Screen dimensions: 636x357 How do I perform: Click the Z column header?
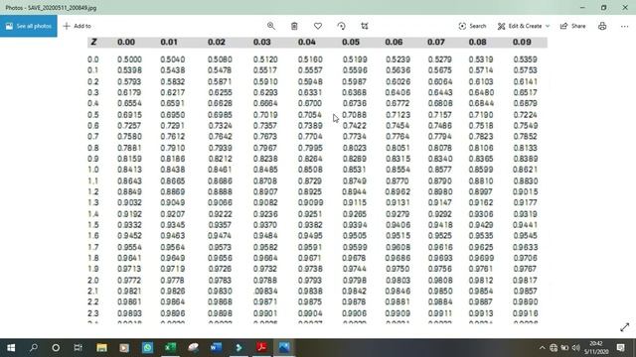(x=93, y=42)
